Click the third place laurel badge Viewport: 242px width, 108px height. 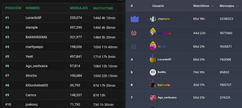pos(134,47)
